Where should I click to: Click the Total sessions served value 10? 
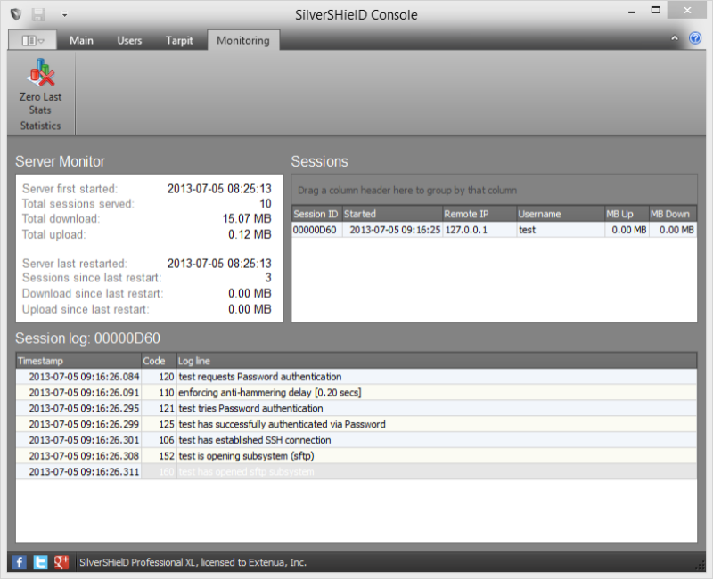point(265,204)
